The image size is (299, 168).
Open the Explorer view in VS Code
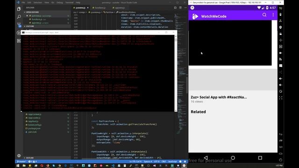click(19, 9)
